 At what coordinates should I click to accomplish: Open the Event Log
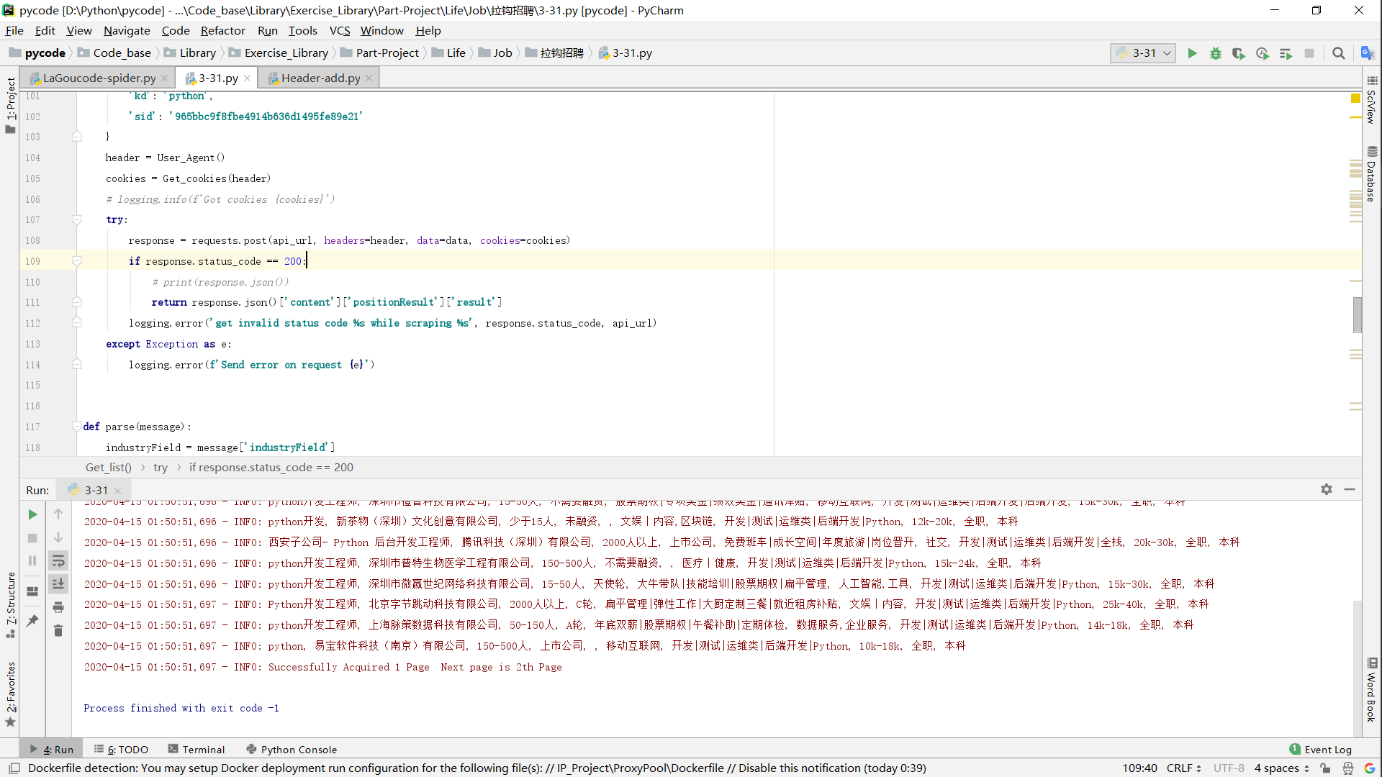point(1321,750)
